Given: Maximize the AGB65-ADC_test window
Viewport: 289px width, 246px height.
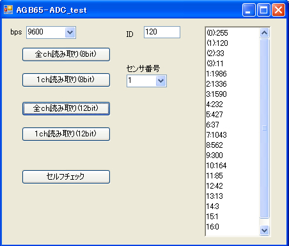Looking at the screenshot, I should (263, 10).
